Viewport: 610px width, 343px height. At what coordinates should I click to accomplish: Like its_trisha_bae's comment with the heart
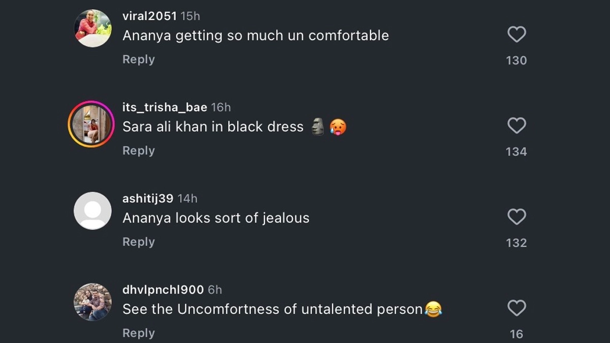(x=516, y=126)
